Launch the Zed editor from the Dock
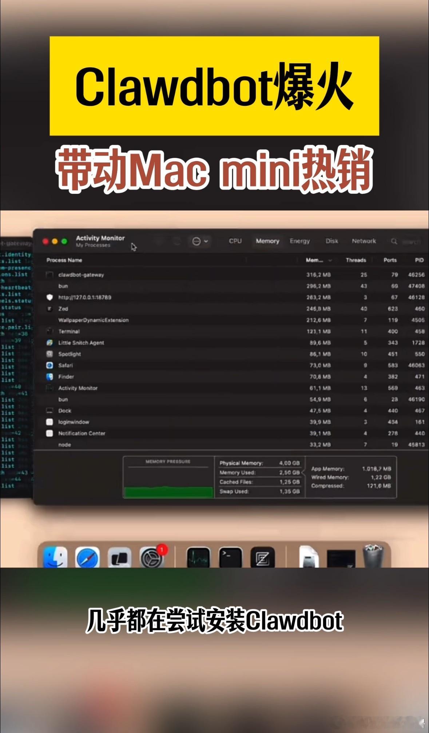 point(263,557)
